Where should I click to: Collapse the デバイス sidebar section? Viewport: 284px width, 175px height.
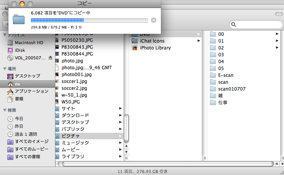pyautogui.click(x=5, y=35)
